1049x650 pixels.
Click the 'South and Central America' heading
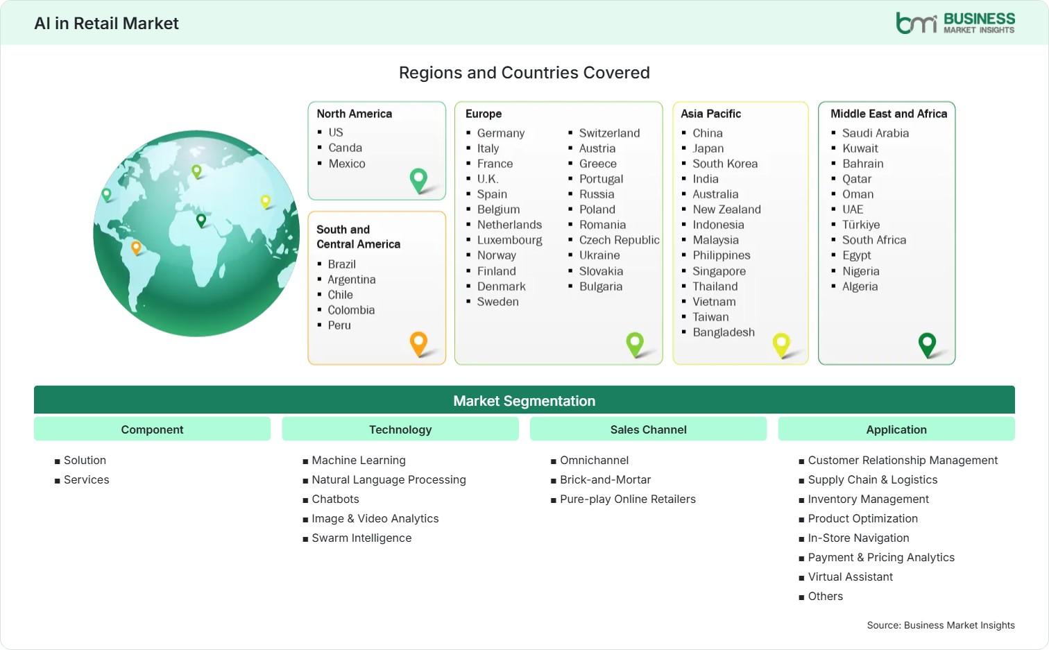359,237
